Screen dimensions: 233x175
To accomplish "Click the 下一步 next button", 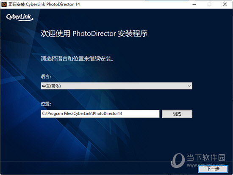I will point(213,169).
